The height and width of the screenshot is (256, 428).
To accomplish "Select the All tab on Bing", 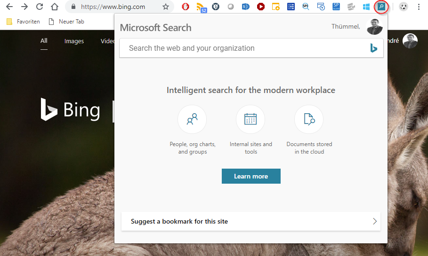I will tap(44, 41).
